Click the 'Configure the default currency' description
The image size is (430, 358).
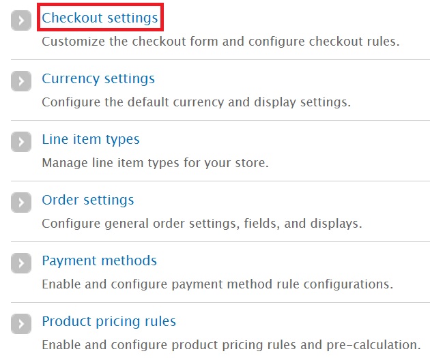coord(197,102)
